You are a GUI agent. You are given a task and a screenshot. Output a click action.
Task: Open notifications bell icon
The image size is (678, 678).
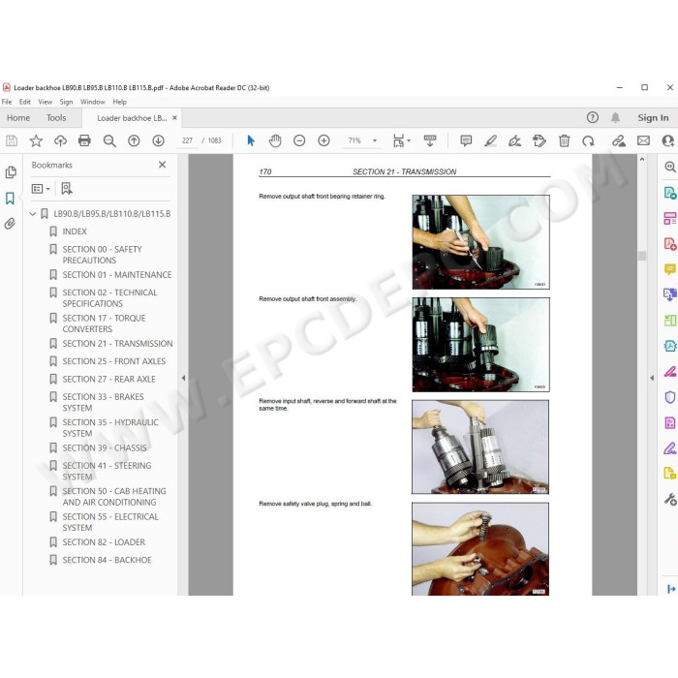(615, 117)
